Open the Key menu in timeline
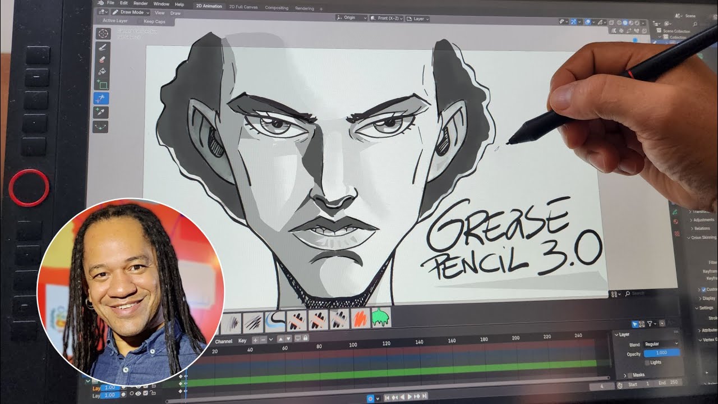The image size is (718, 404). click(242, 341)
